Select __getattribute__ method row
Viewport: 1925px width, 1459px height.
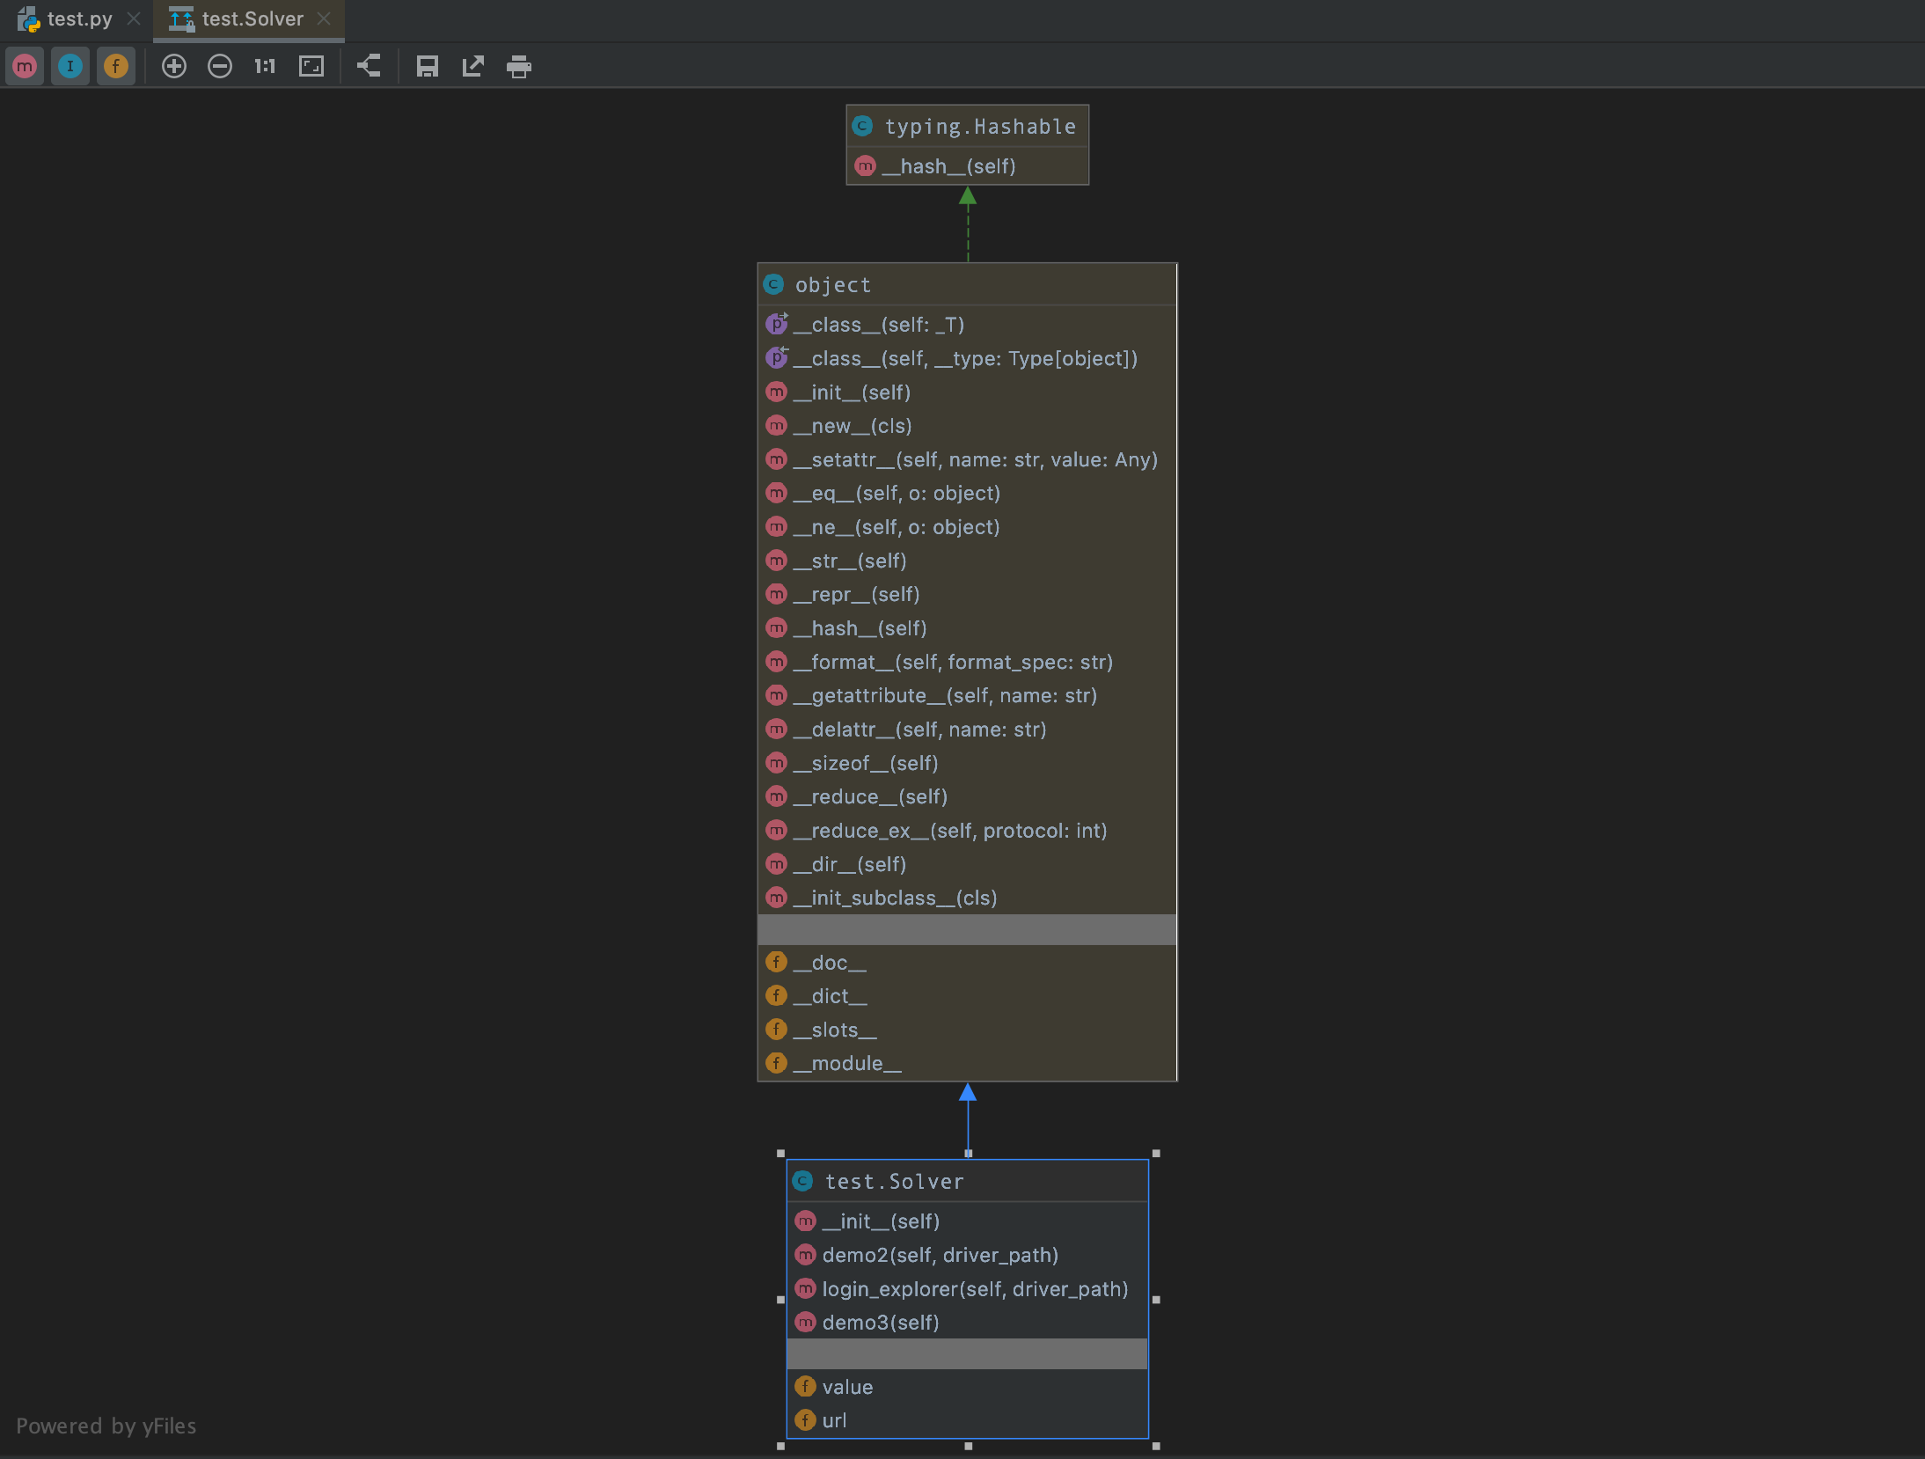967,695
